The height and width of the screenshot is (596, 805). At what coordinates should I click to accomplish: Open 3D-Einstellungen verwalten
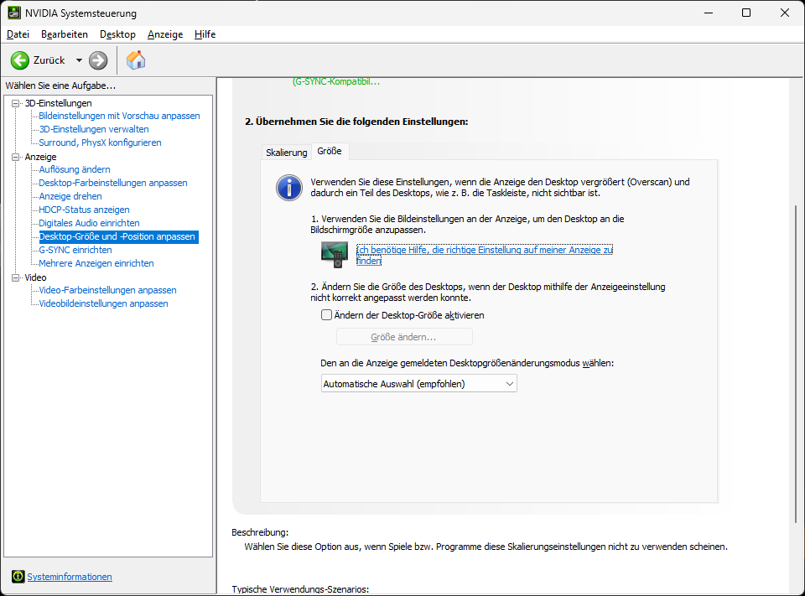pyautogui.click(x=94, y=129)
